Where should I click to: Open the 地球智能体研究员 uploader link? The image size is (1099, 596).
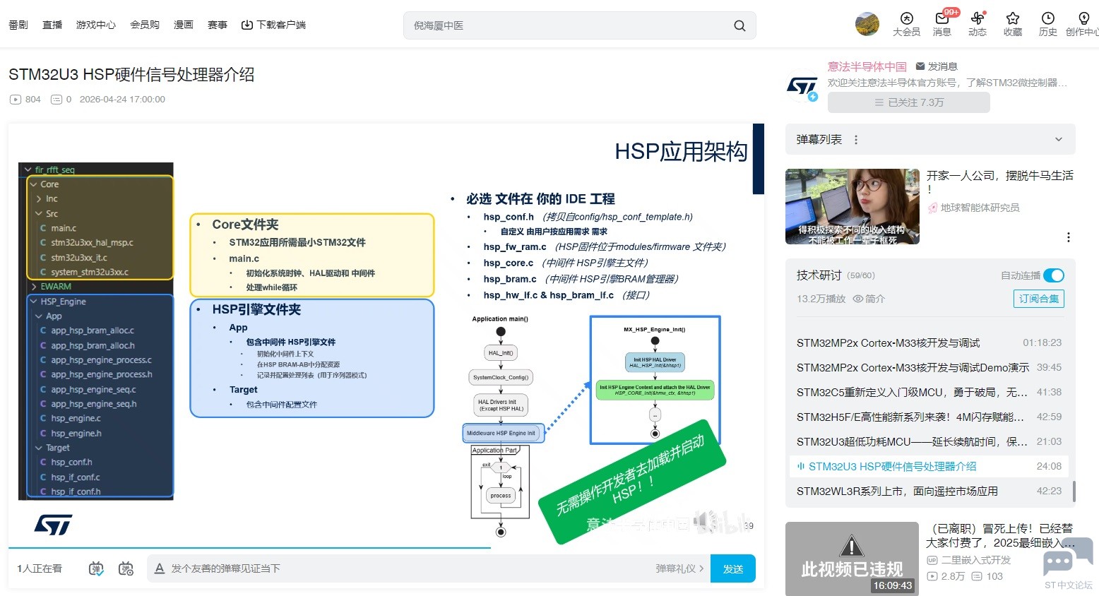(x=980, y=208)
